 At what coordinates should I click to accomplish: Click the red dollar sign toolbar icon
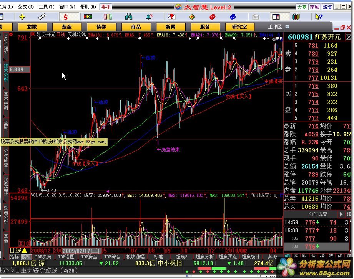[x=66, y=17]
